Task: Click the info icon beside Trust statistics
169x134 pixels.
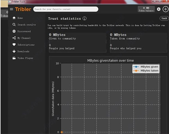Action: [84, 19]
